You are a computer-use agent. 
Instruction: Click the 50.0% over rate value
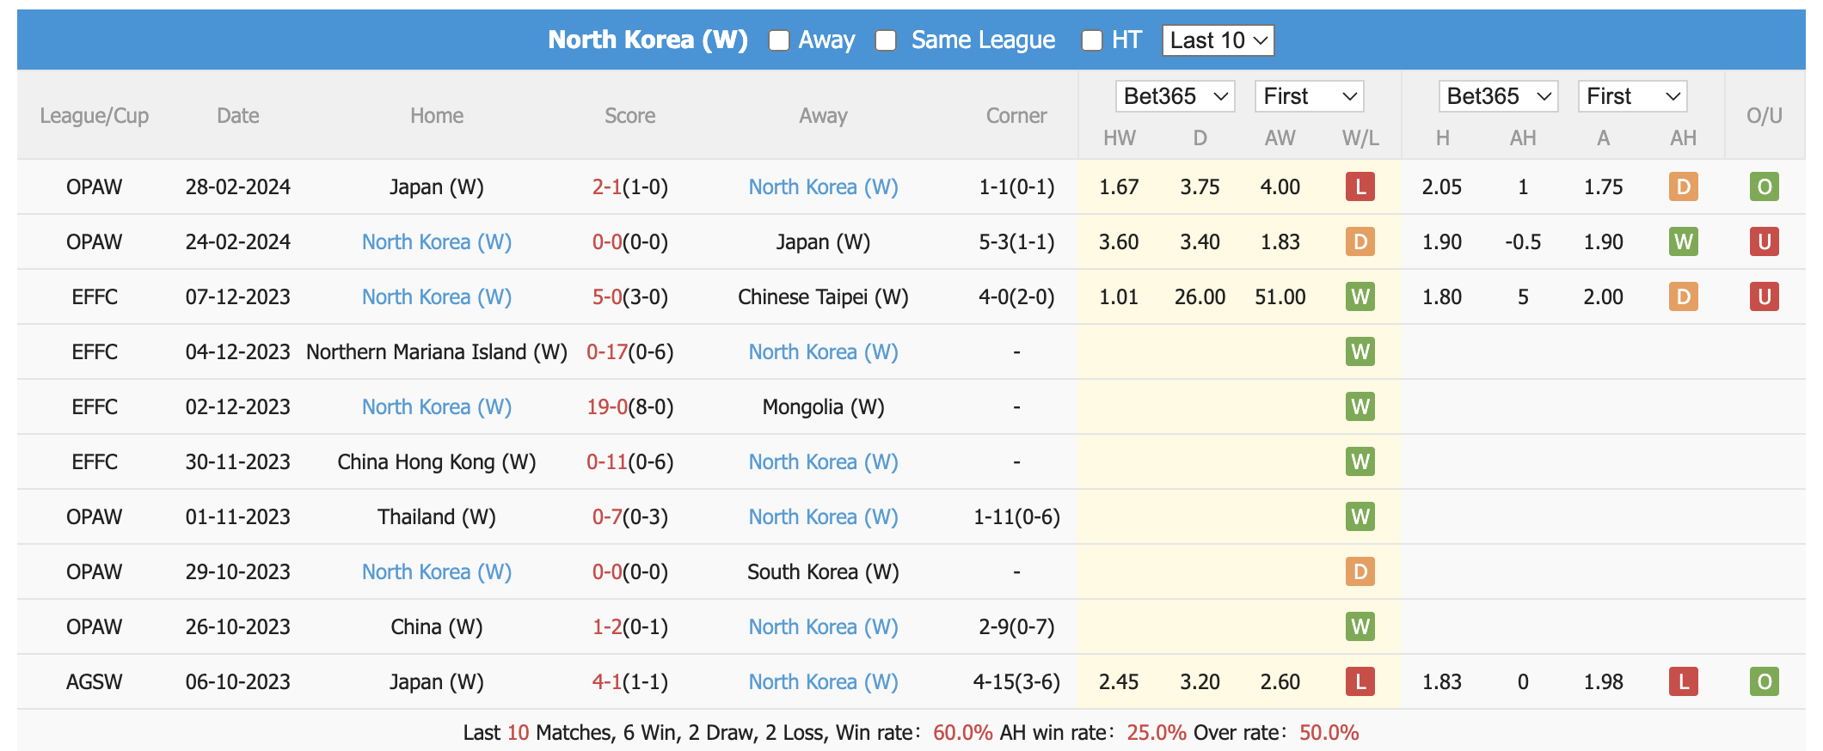pos(1329,732)
